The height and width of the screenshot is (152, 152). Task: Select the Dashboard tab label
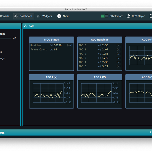click(26, 16)
